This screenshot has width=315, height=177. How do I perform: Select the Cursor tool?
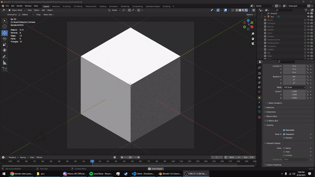click(5, 26)
